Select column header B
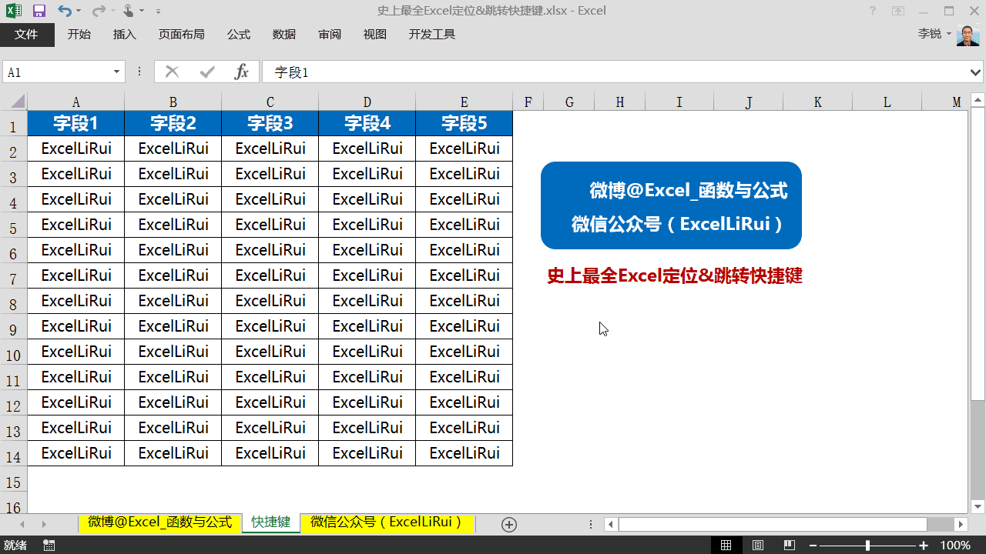This screenshot has height=554, width=986. pyautogui.click(x=173, y=102)
